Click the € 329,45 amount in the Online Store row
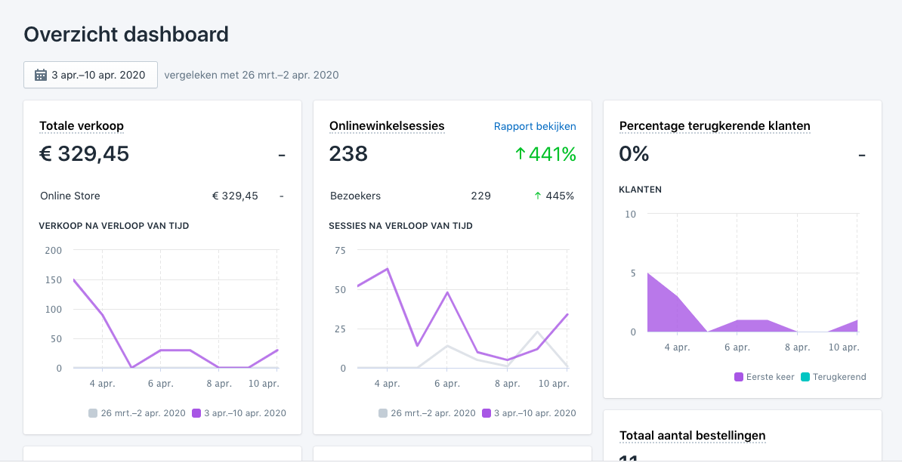The height and width of the screenshot is (463, 902). point(235,196)
